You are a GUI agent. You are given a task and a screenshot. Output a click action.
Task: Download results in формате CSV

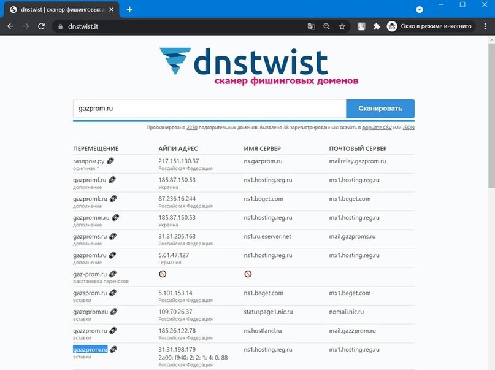tap(376, 128)
